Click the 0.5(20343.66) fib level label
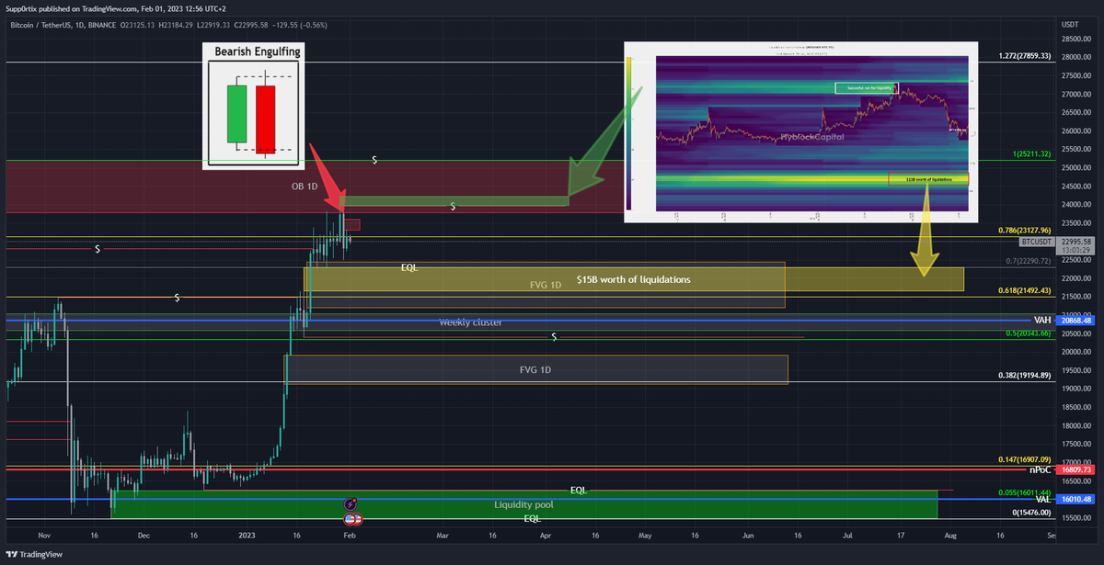Viewport: 1104px width, 565px height. [1028, 333]
